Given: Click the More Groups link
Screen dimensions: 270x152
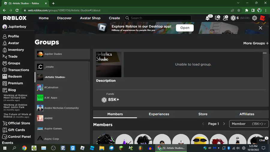Looking at the screenshot, I should tap(256, 43).
